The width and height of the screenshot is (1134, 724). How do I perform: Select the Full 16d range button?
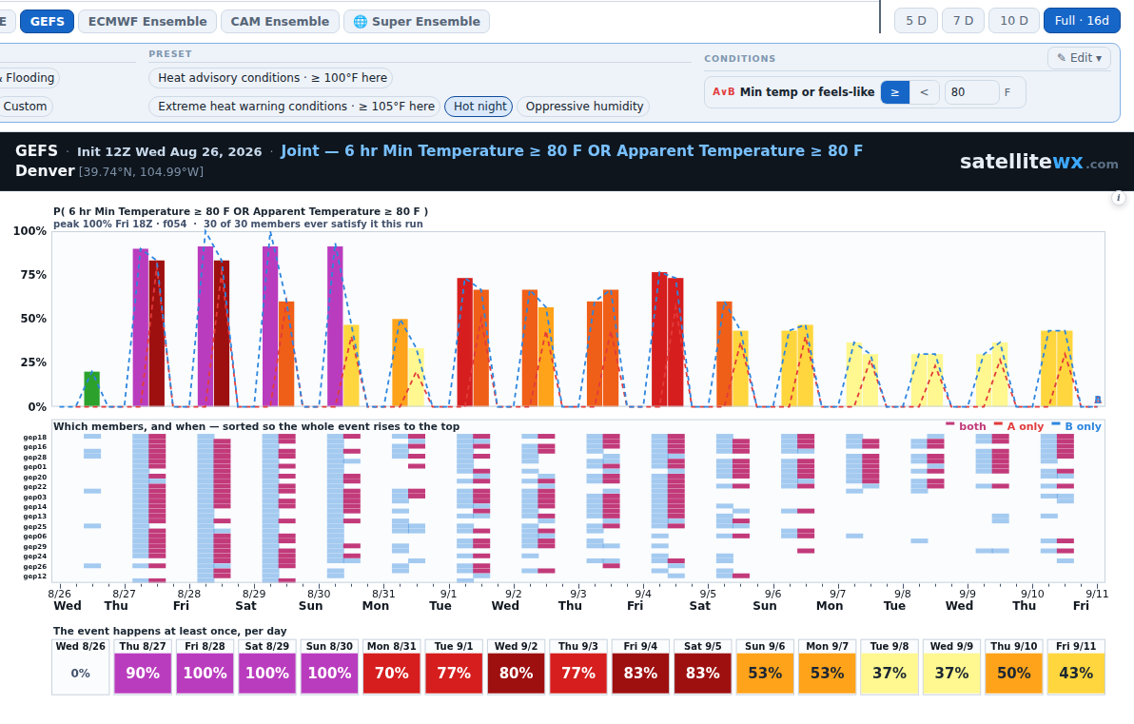[x=1082, y=21]
